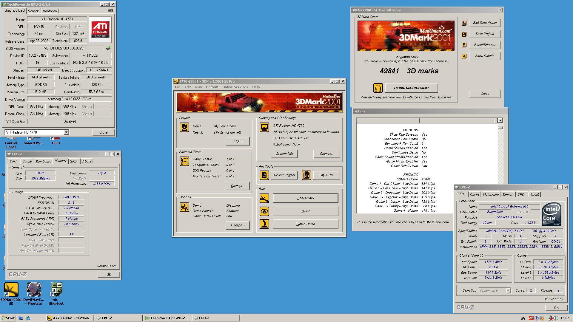
Task: Switch to the Sensors tab in GPU-Z
Action: [34, 11]
